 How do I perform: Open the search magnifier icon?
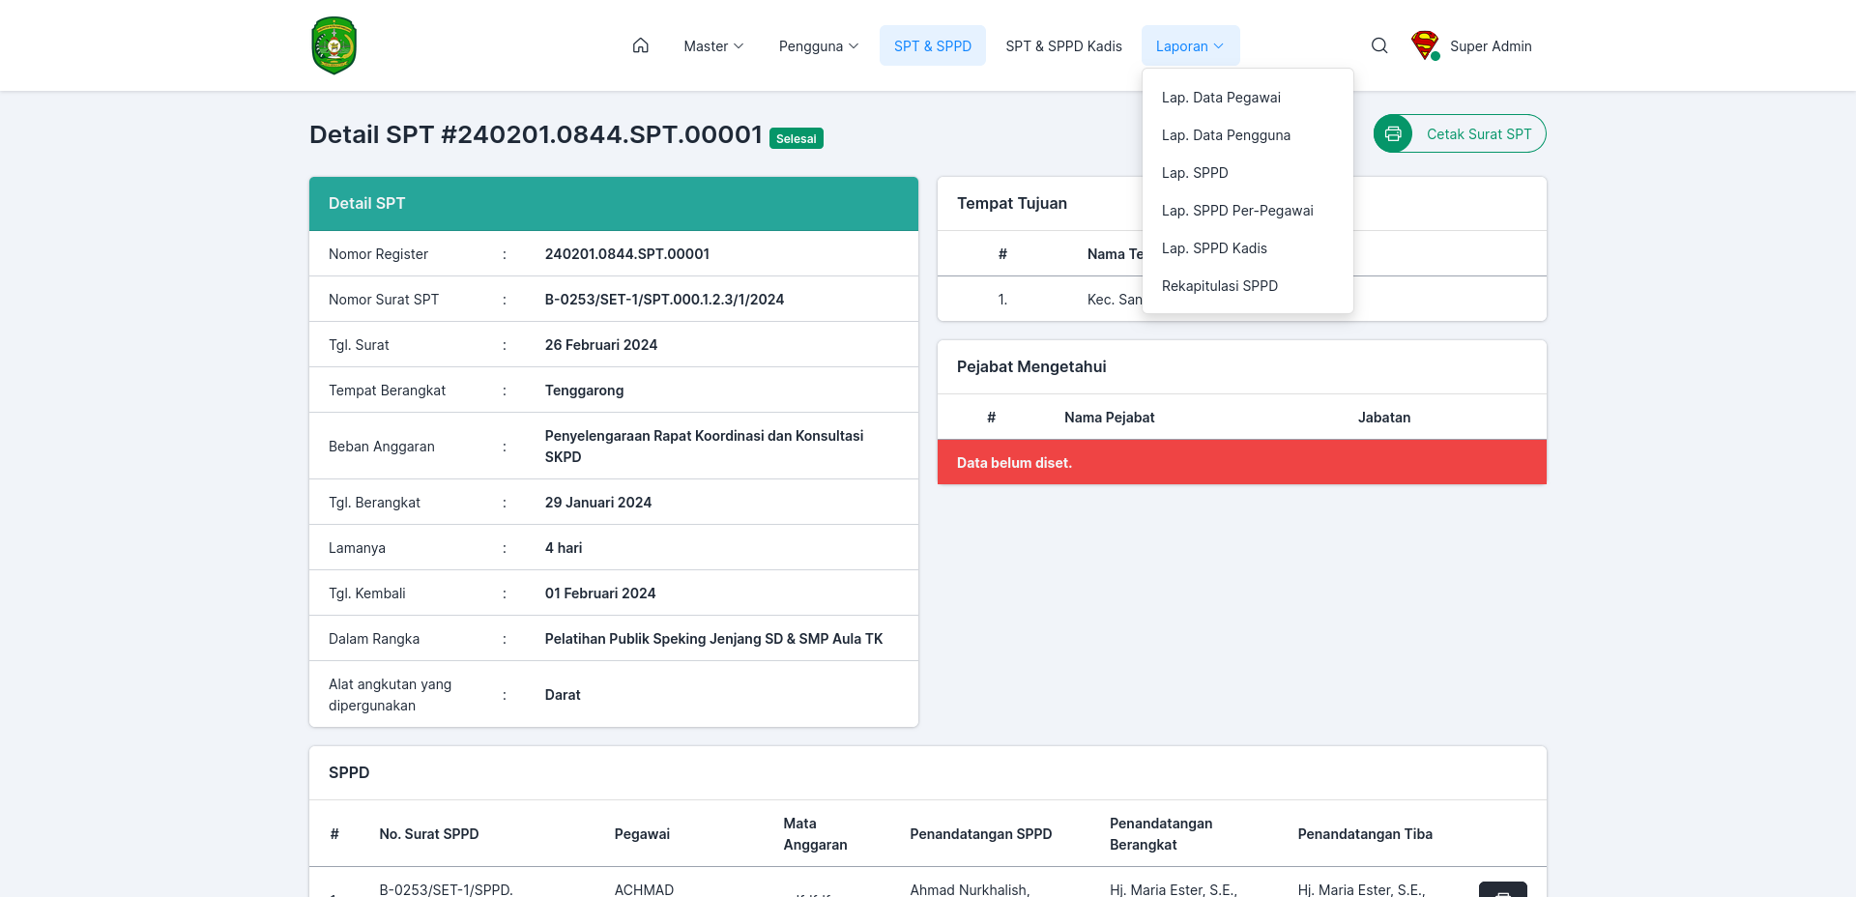pyautogui.click(x=1379, y=45)
